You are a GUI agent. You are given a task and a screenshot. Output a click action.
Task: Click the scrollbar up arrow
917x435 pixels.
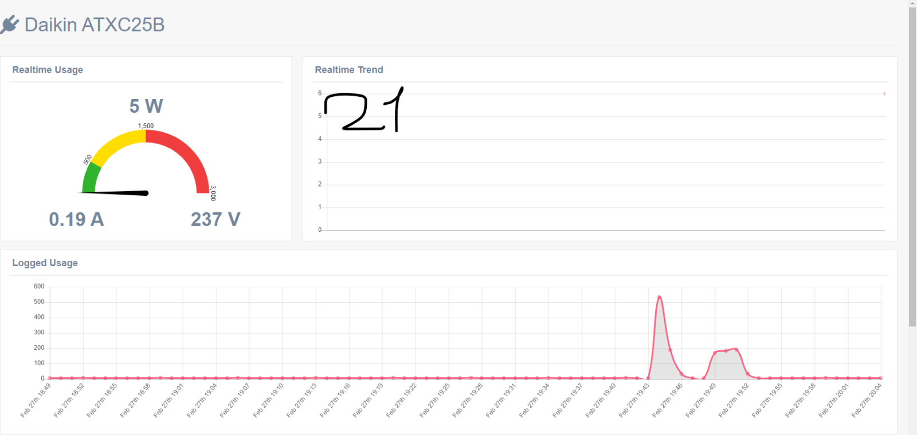pyautogui.click(x=912, y=3)
